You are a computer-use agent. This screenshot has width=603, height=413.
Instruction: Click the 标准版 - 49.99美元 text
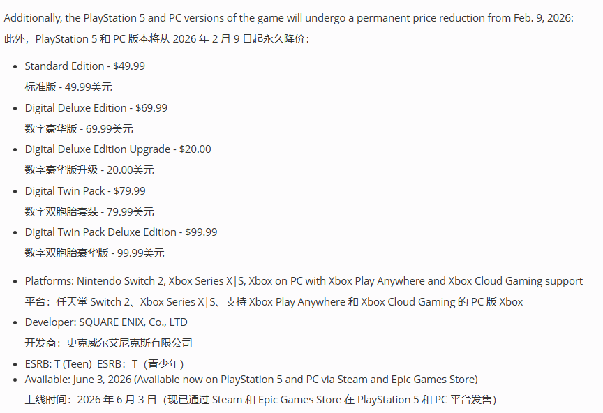pos(68,87)
